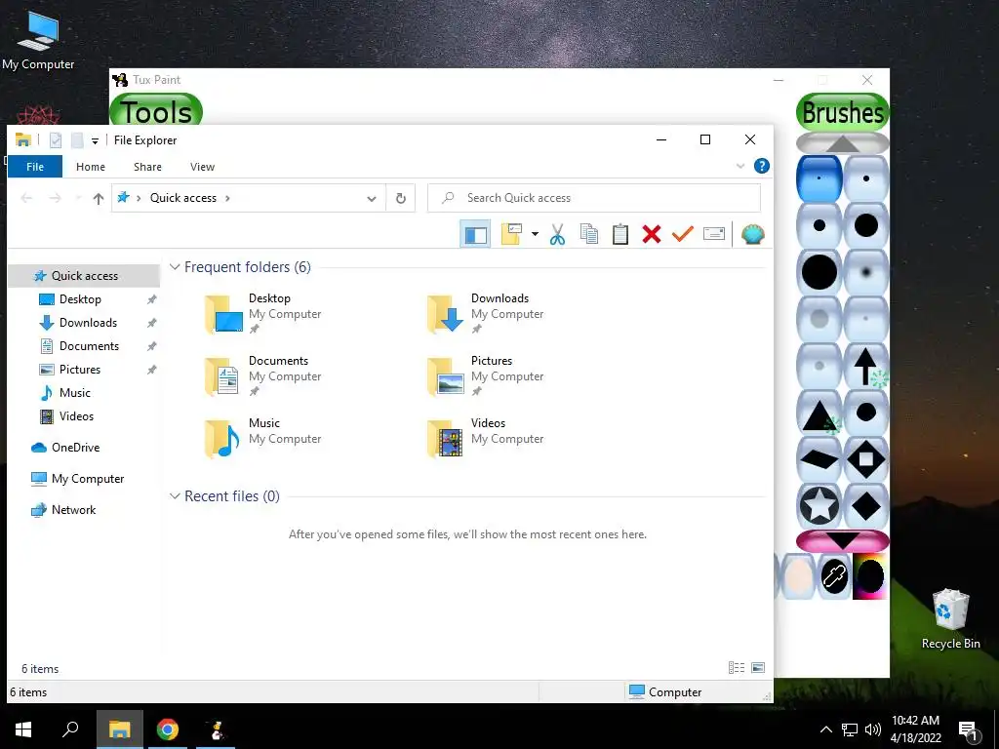
Task: Click the Copy pages icon
Action: 589,234
